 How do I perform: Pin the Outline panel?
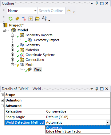tap(97, 3)
